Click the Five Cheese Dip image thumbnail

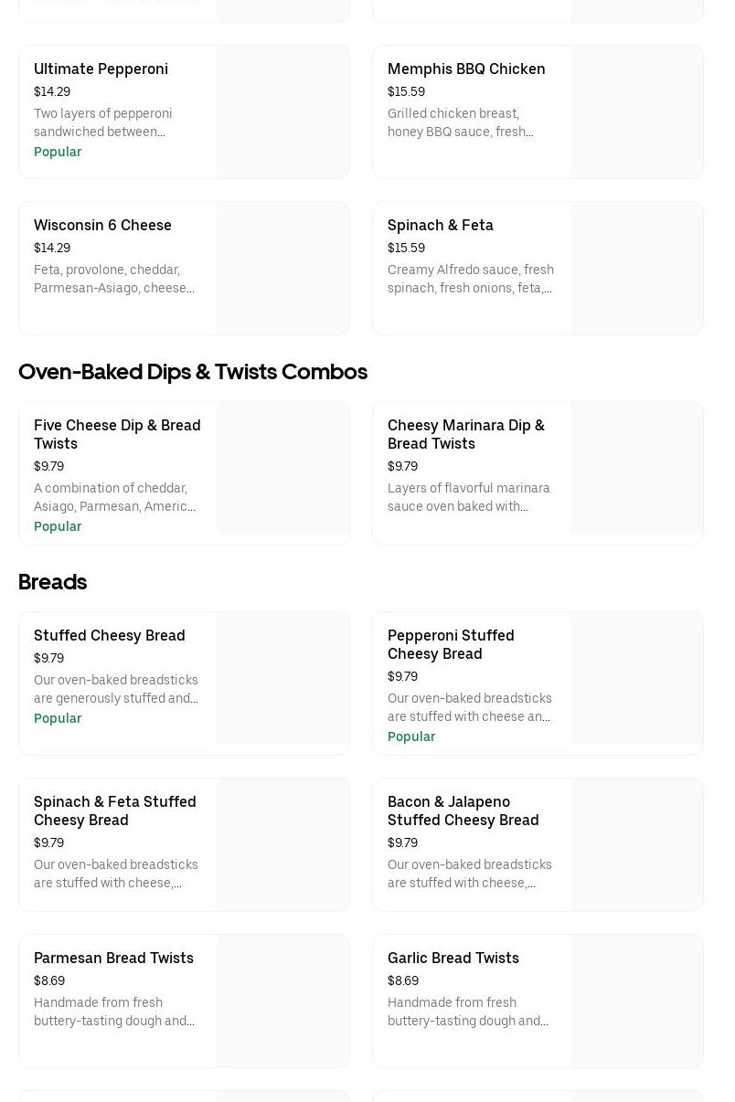click(283, 469)
